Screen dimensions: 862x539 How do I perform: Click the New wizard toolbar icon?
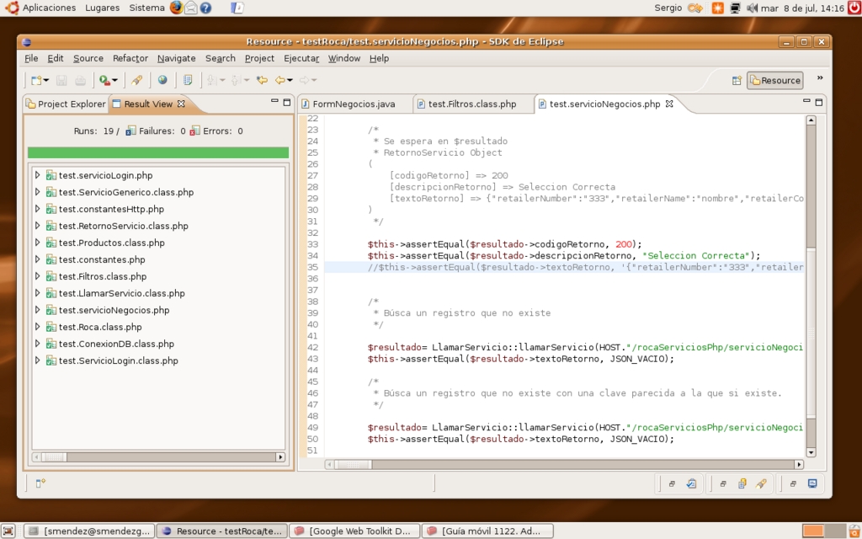pos(36,80)
